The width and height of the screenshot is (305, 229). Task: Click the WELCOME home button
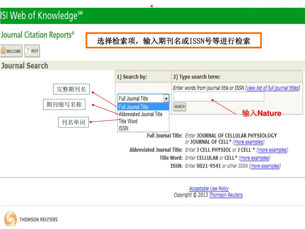click(x=11, y=51)
